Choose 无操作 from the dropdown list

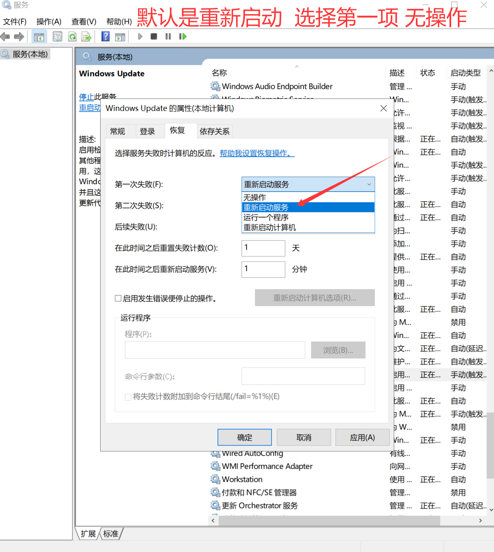click(308, 197)
